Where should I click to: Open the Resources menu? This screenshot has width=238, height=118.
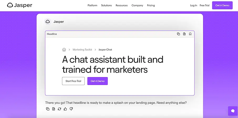click(x=122, y=6)
